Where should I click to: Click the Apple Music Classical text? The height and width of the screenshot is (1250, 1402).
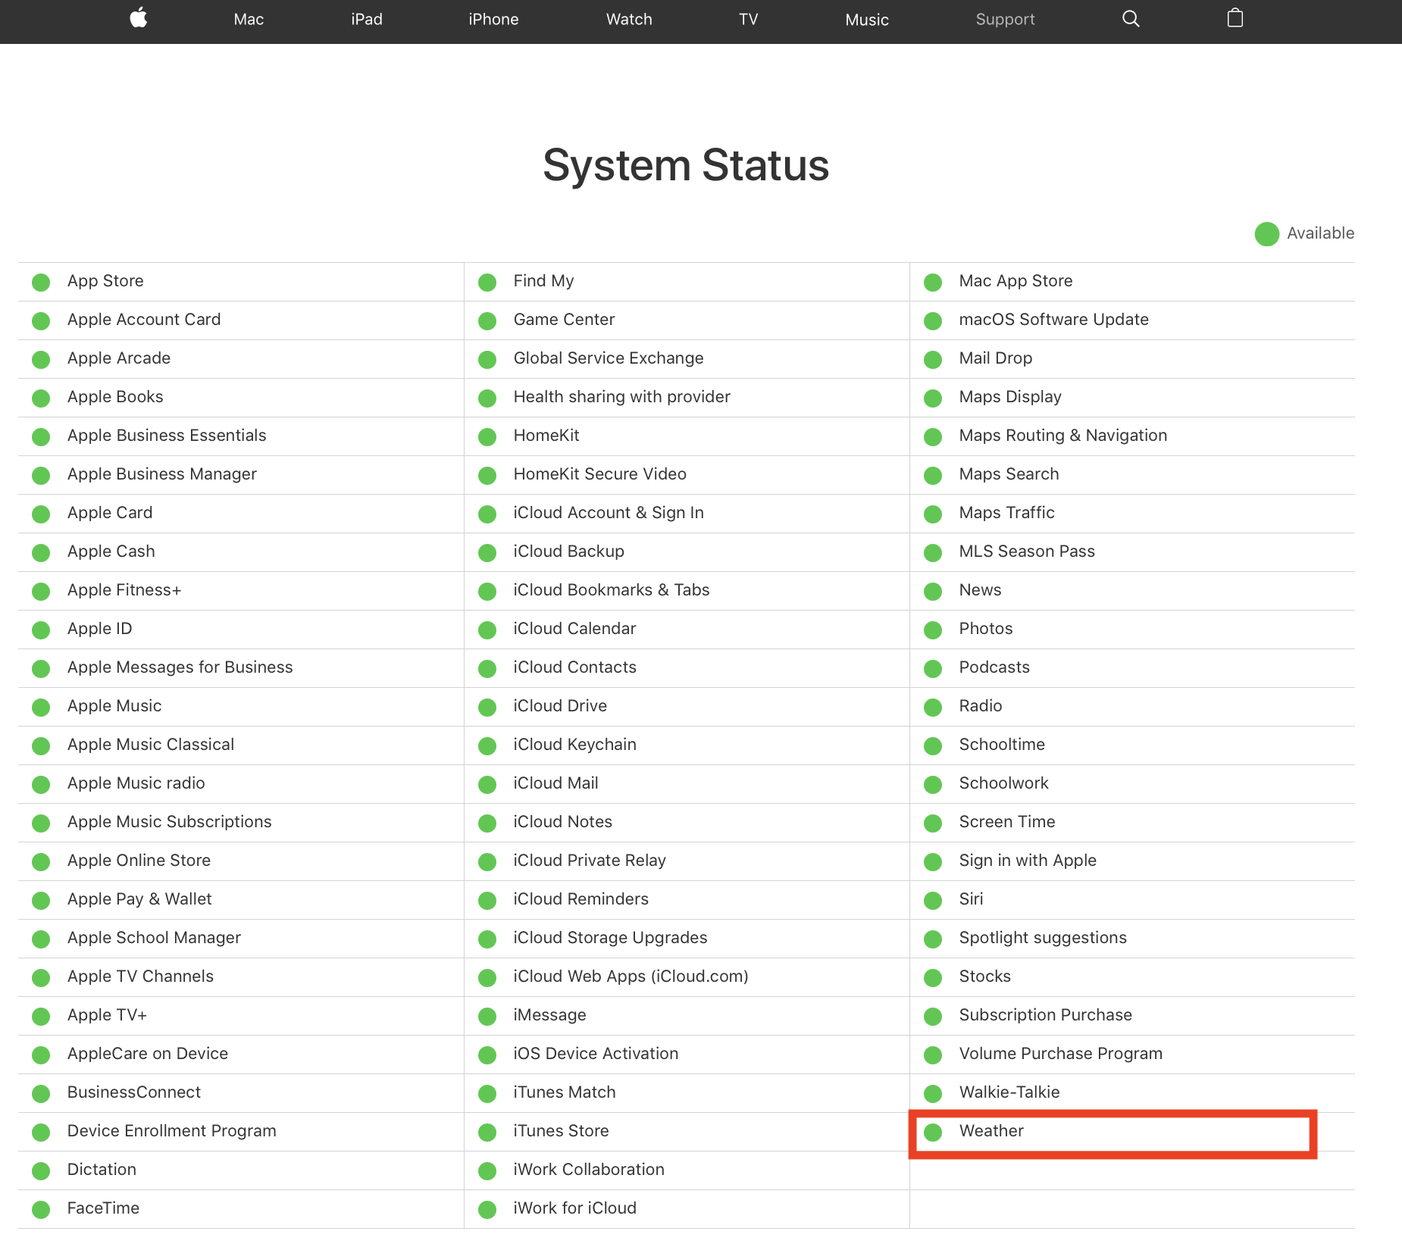(151, 745)
